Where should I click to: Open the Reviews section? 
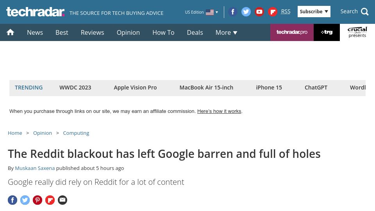click(x=92, y=32)
